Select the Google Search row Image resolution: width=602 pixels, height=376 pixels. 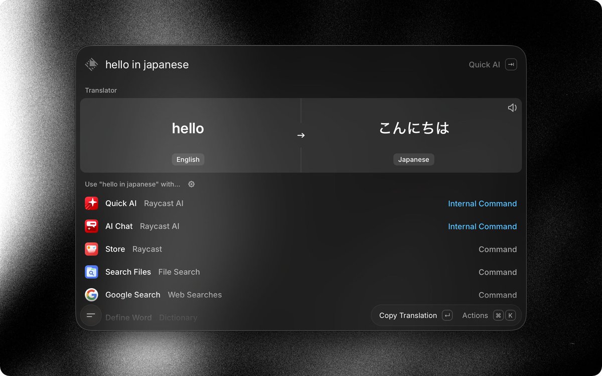tap(301, 295)
